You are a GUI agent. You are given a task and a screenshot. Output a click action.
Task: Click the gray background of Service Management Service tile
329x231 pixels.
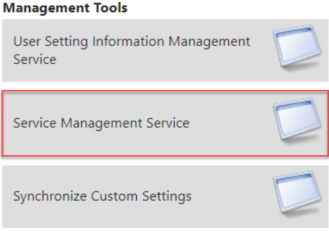(x=231, y=142)
